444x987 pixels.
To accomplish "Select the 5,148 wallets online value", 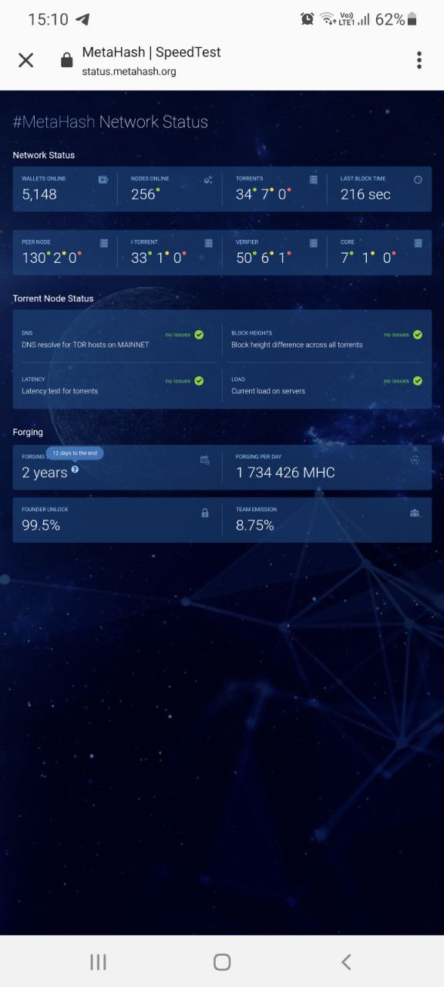I will 39,194.
